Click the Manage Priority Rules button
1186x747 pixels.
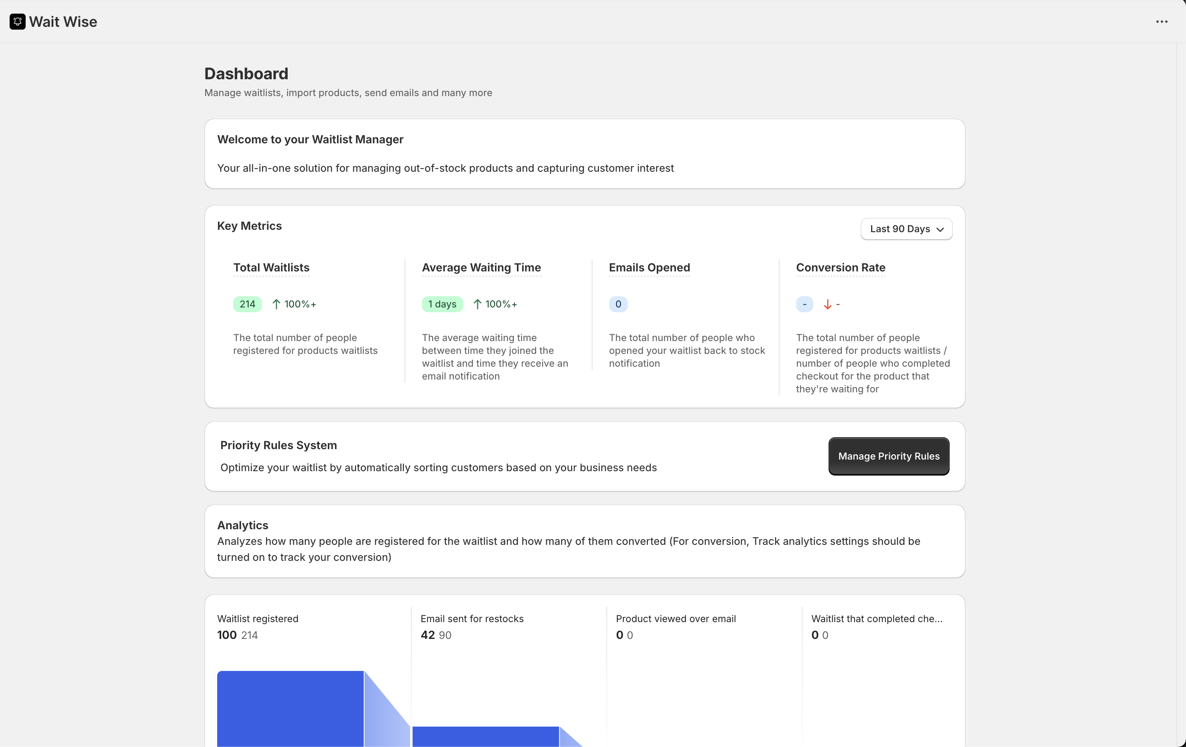[889, 456]
